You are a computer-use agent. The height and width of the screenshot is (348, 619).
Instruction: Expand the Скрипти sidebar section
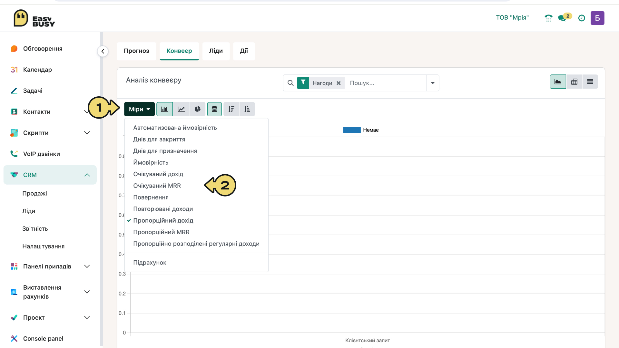point(87,133)
